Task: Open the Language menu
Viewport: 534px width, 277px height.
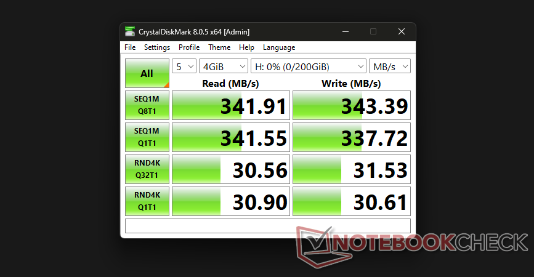Action: click(279, 47)
